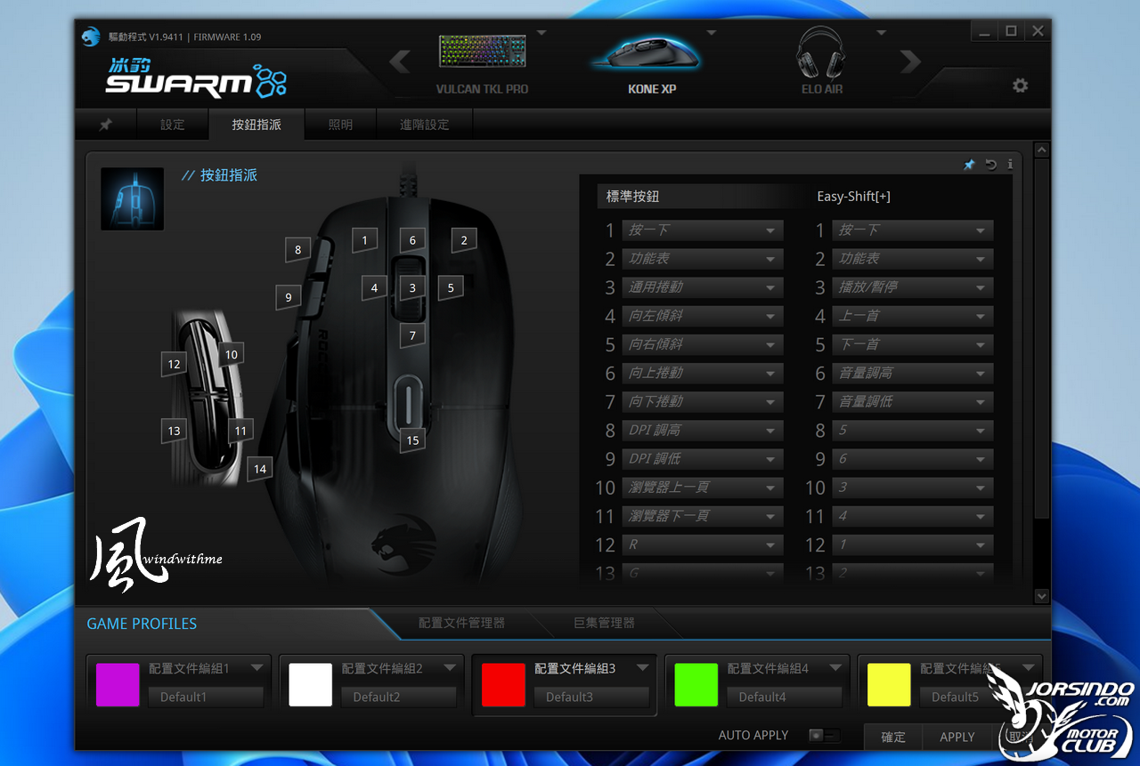Viewport: 1140px width, 766px height.
Task: Select the Vulcan TKL Pro keyboard device
Action: (482, 60)
